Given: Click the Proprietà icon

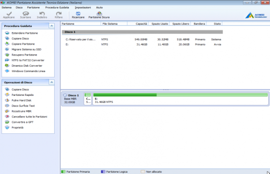Looking at the screenshot, I should 7,128.
